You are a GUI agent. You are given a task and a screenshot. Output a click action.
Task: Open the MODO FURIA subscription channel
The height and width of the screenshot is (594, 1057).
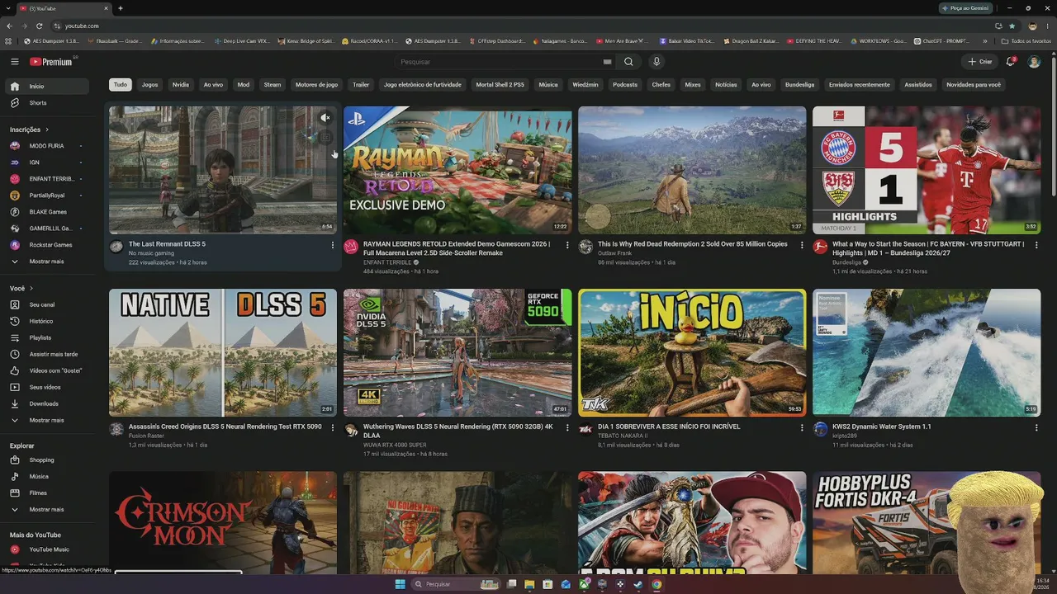47,146
